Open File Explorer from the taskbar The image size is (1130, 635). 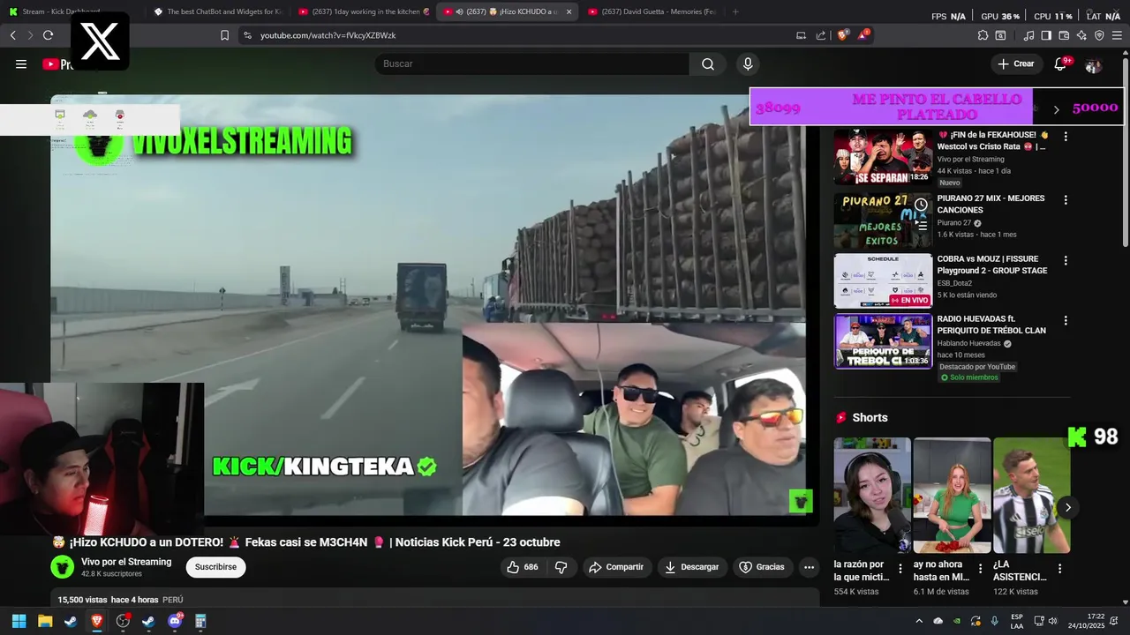[x=45, y=621]
